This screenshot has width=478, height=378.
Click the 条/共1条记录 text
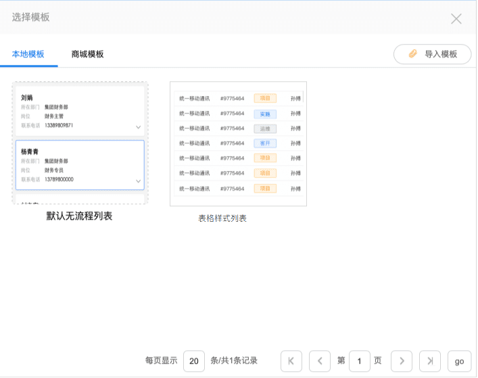[x=234, y=360]
